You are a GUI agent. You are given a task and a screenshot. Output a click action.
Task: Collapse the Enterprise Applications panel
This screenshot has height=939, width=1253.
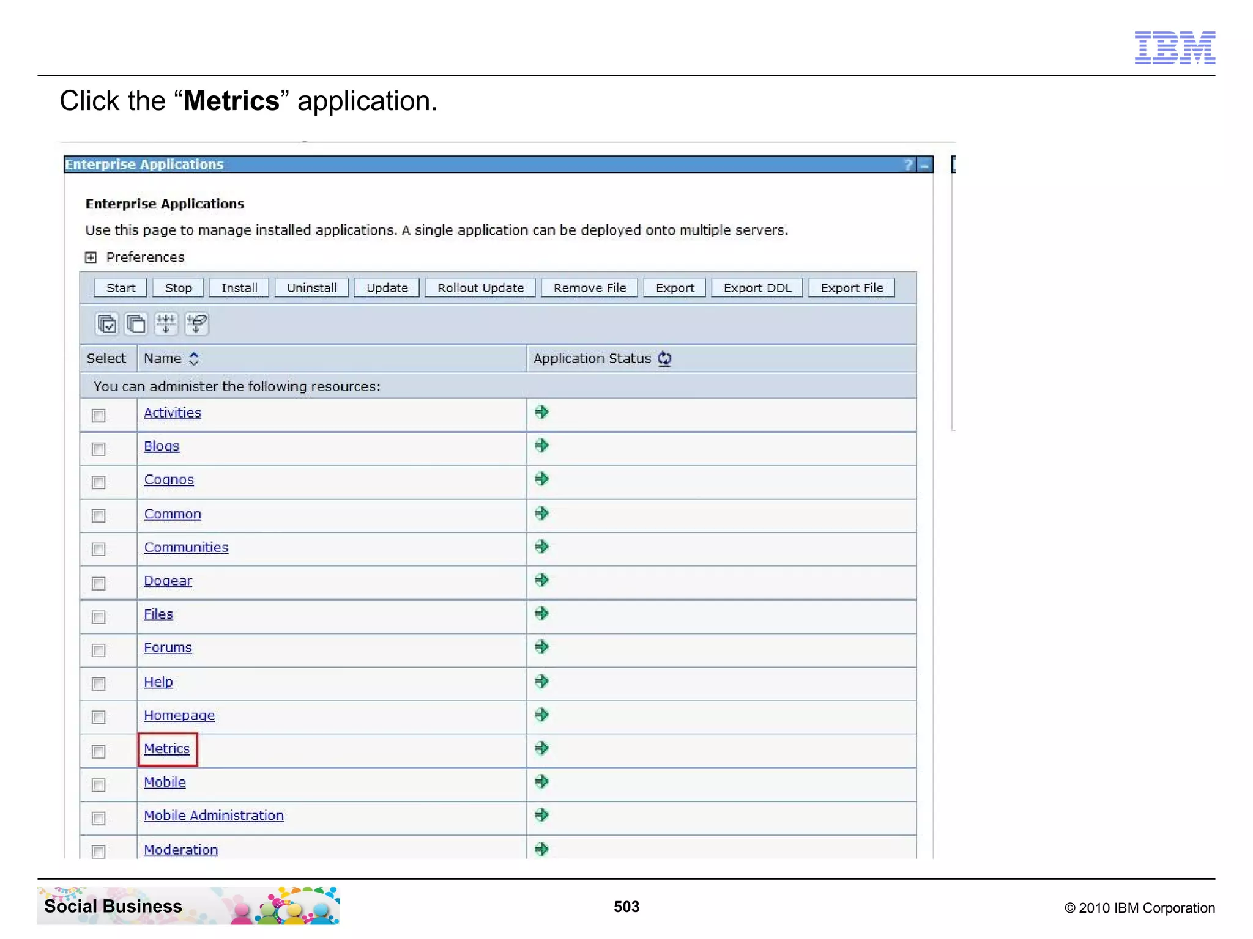pyautogui.click(x=924, y=164)
